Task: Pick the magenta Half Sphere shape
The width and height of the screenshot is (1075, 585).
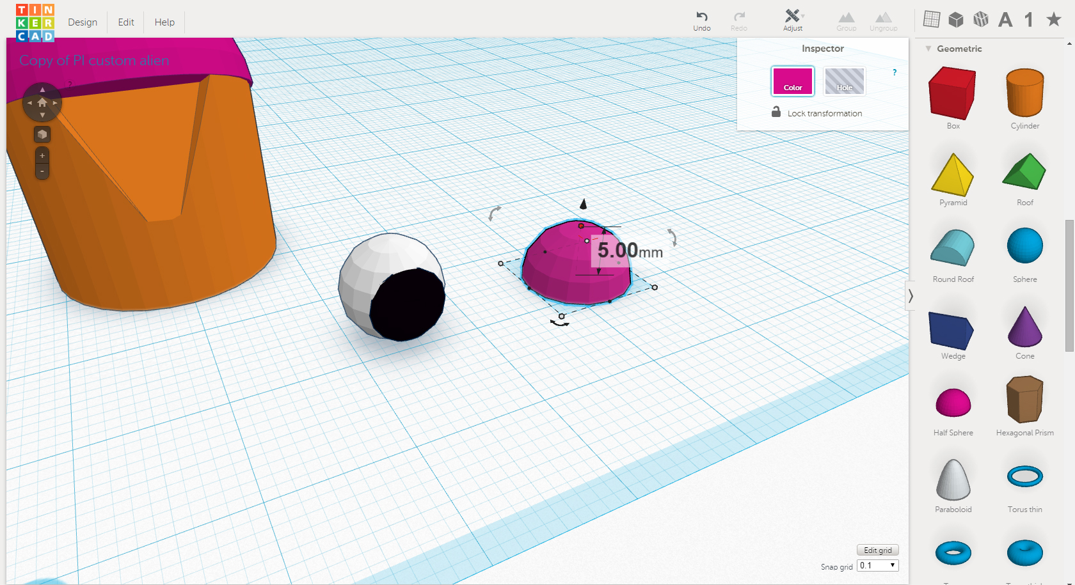Action: click(x=953, y=403)
